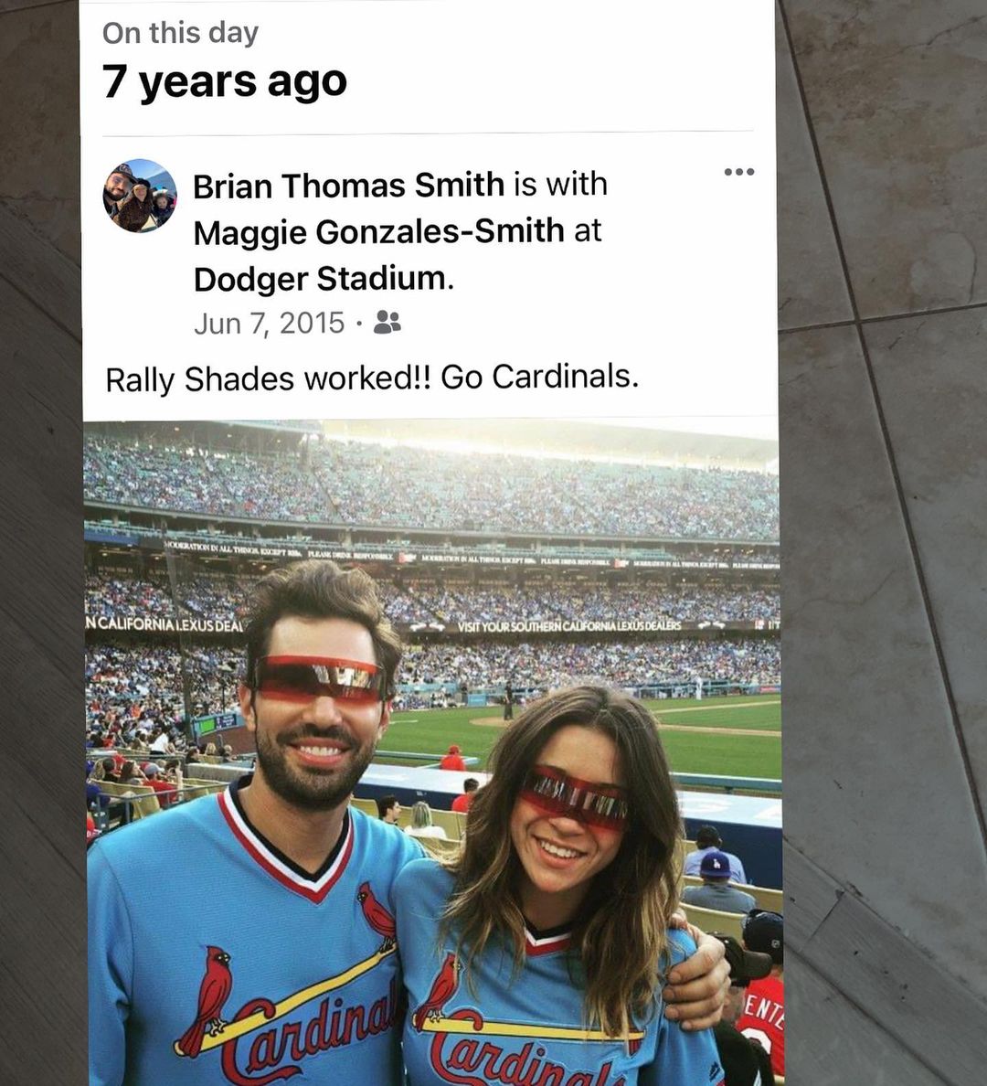Open Brian Thomas Smith's profile link
The width and height of the screenshot is (987, 1086).
click(x=348, y=186)
